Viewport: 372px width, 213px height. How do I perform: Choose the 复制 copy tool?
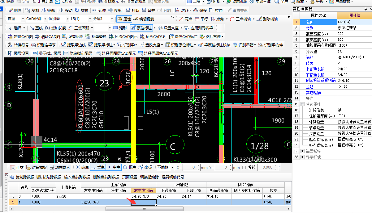click(32, 10)
